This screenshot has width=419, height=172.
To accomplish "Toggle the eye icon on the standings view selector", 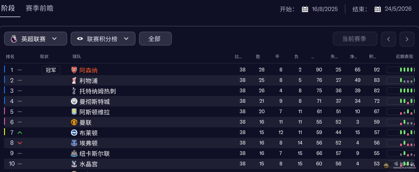I will point(80,39).
